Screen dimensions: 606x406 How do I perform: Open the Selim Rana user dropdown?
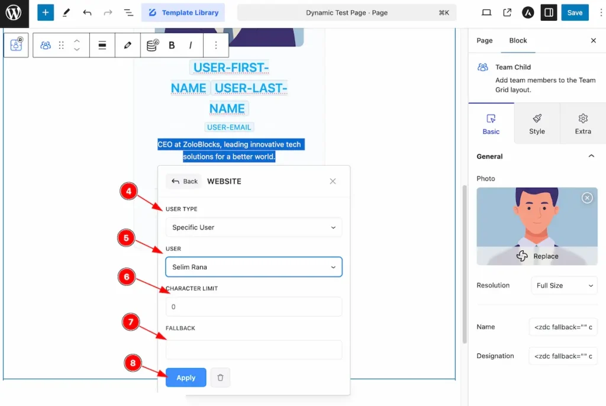pos(253,267)
